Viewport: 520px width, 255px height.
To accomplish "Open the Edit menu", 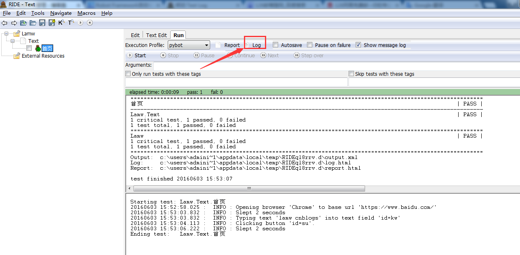I will click(21, 13).
